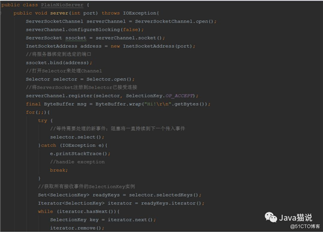
Task: Click the for(;;) loop statement
Action: (38, 112)
